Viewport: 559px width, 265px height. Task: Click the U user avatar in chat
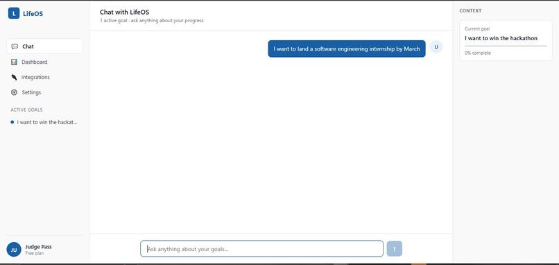point(436,46)
